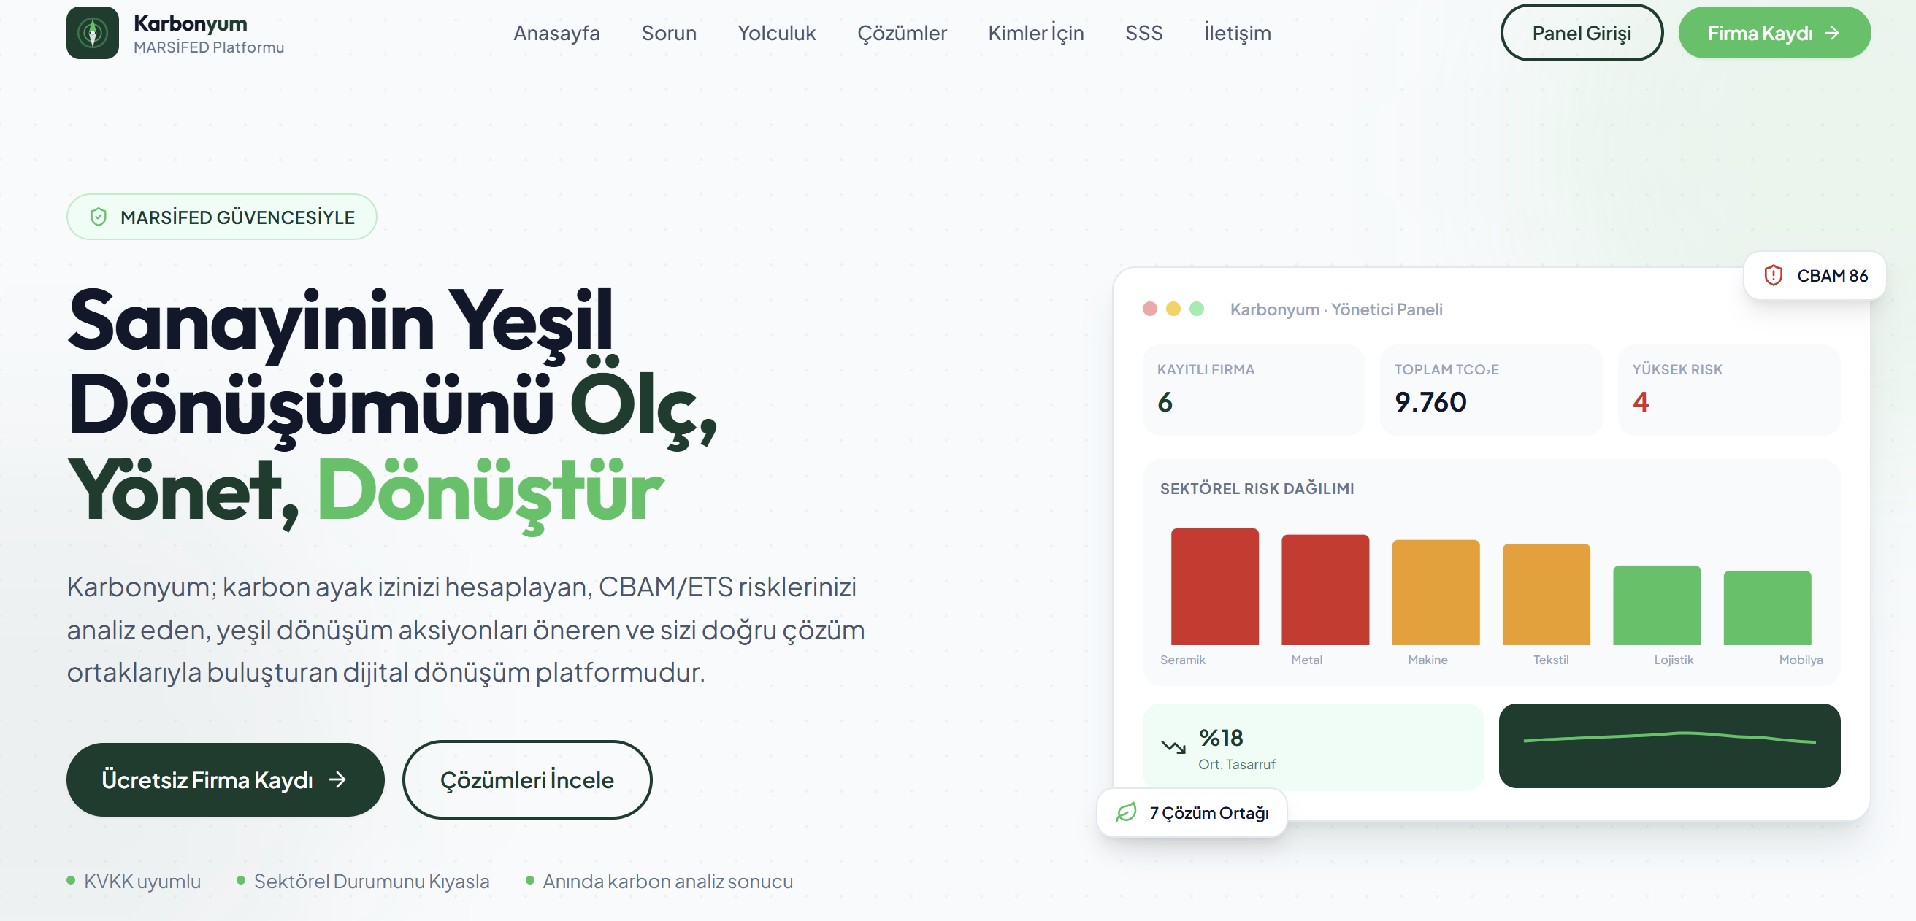Click the Panel Girişi button

[1582, 33]
